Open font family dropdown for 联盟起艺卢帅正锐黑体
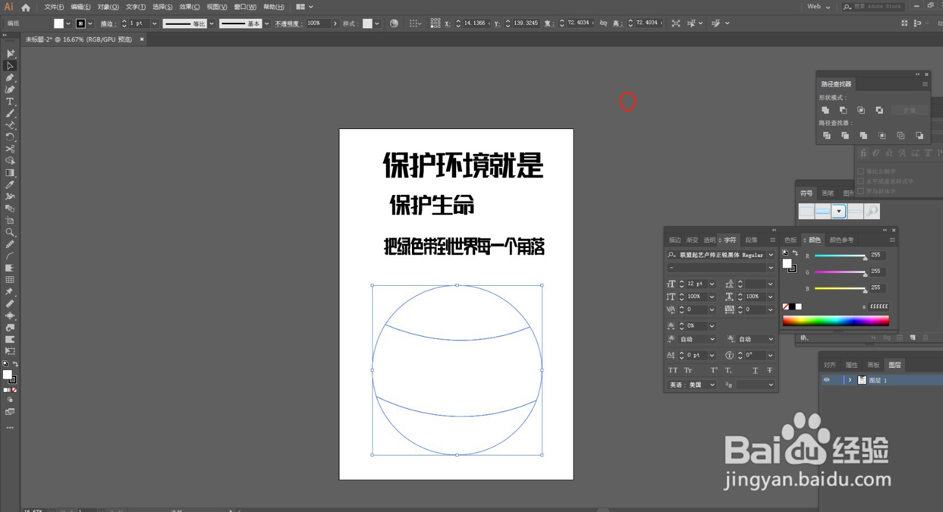The height and width of the screenshot is (512, 943). point(770,255)
